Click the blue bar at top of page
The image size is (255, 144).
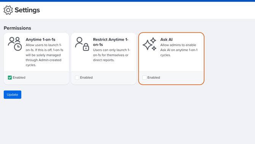(x=127, y=1)
